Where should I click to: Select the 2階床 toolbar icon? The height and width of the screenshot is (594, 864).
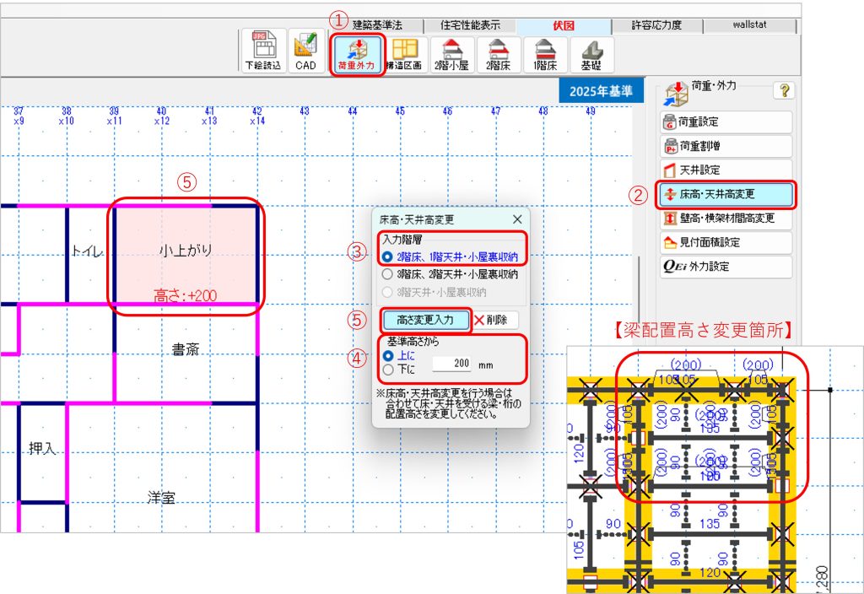click(498, 54)
